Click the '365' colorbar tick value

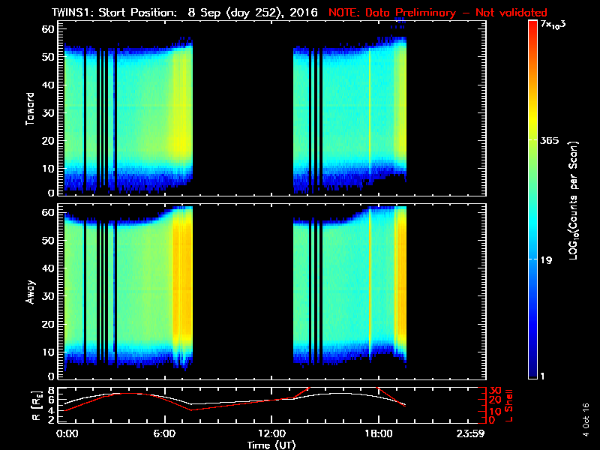550,141
